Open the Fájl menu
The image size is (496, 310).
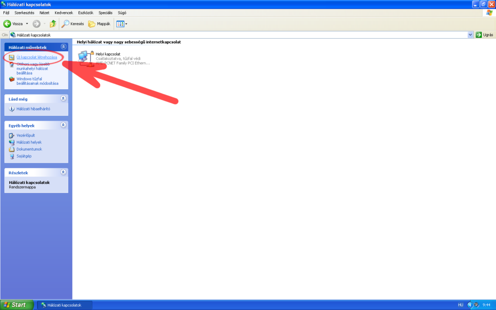(x=6, y=12)
